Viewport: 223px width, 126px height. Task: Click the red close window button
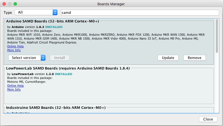pos(4,4)
